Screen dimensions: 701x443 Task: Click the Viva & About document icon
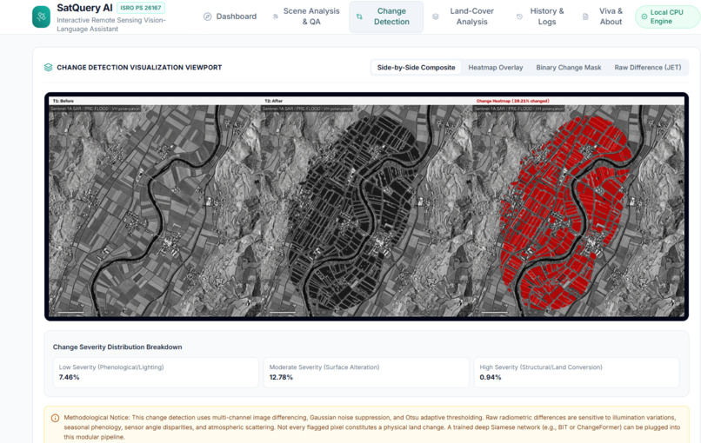coord(585,17)
